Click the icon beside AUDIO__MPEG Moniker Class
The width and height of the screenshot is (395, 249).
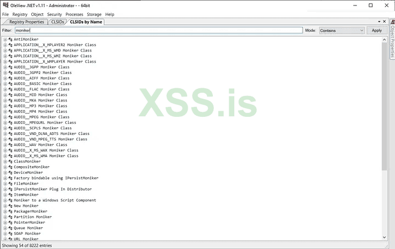point(10,117)
